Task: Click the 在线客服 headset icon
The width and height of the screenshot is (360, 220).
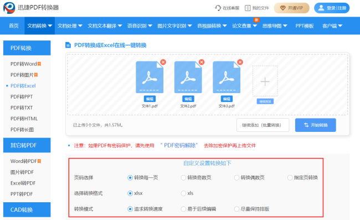Action: tap(218, 8)
